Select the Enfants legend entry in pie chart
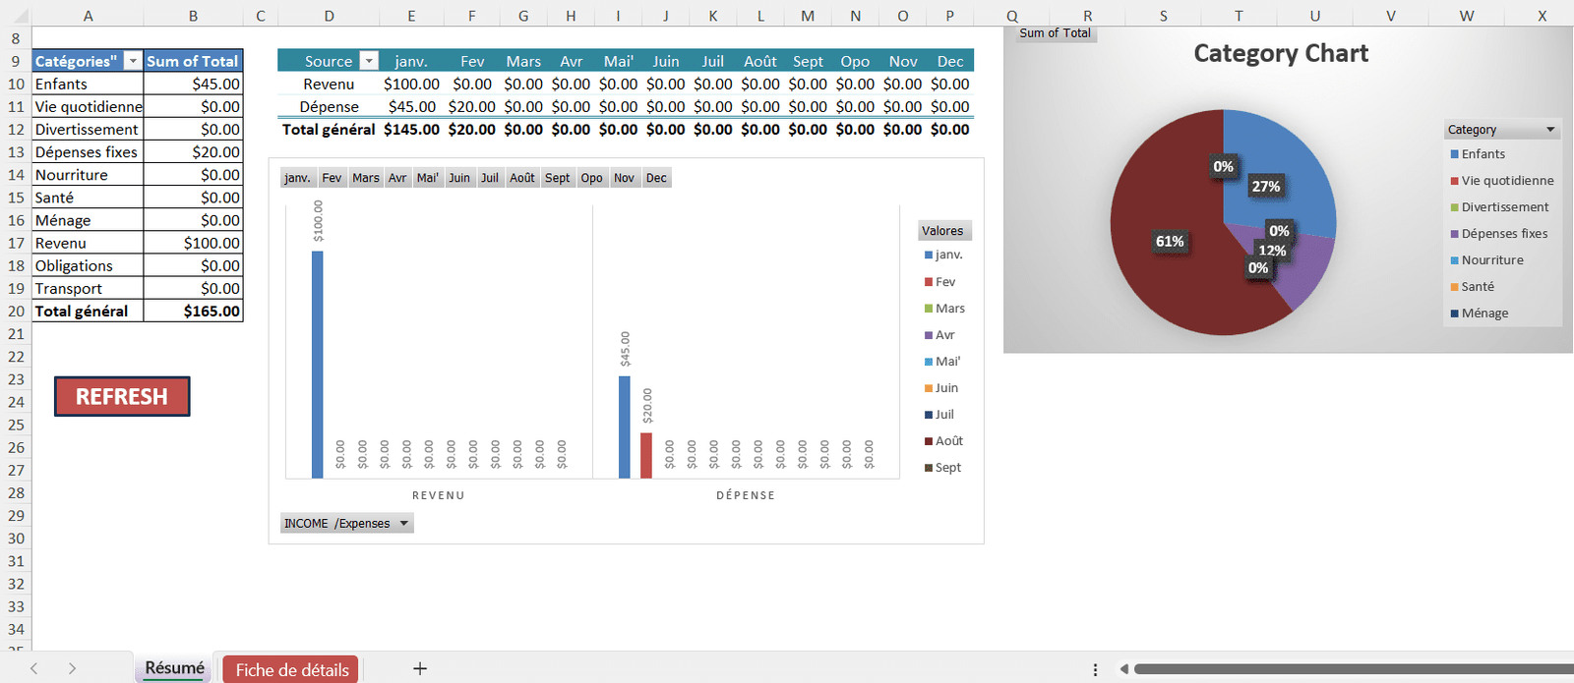Screen dimensions: 1574x683 pyautogui.click(x=1478, y=154)
